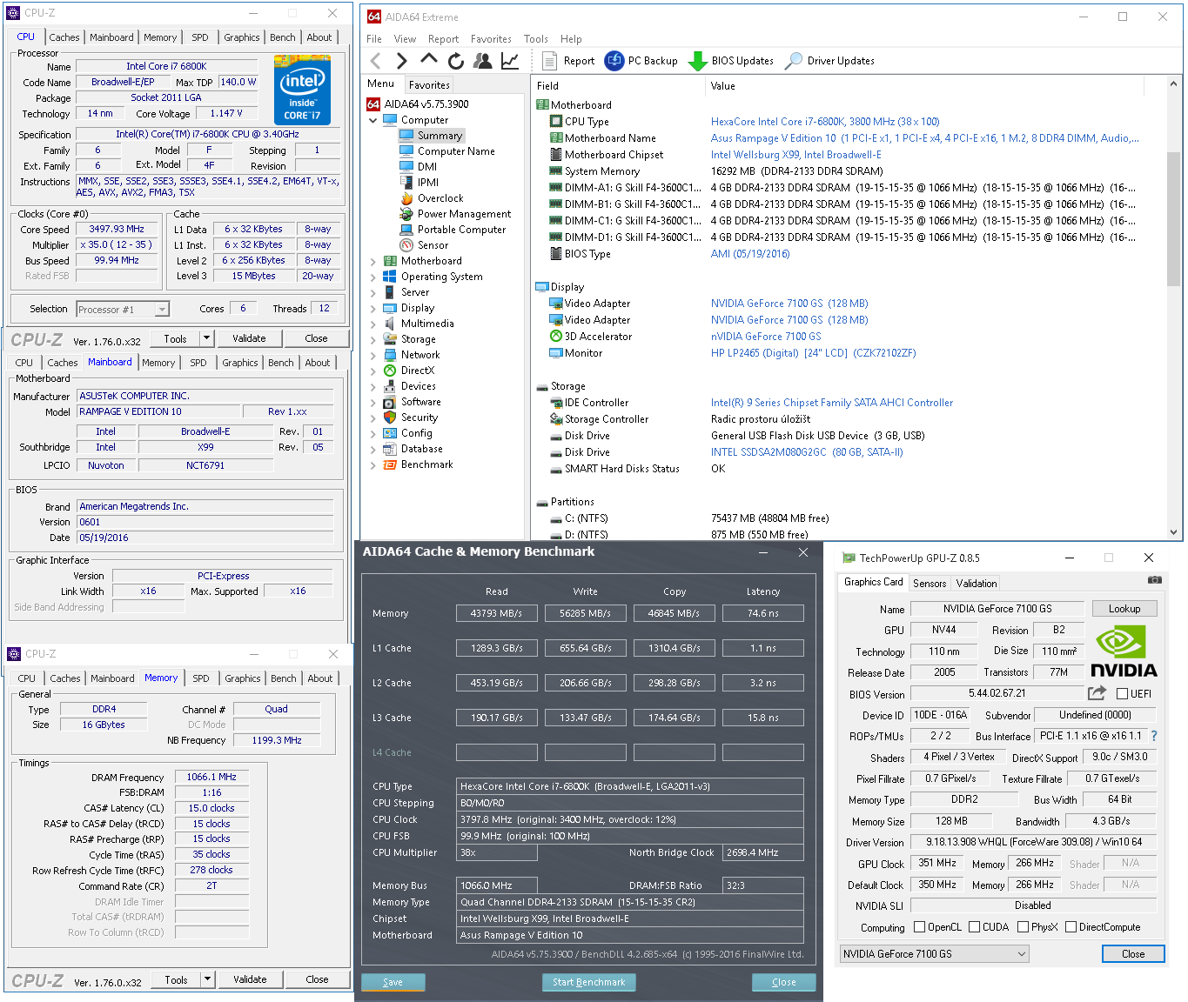The width and height of the screenshot is (1188, 1002).
Task: Click the Intel Wellsburg X99 chipset link
Action: (795, 155)
